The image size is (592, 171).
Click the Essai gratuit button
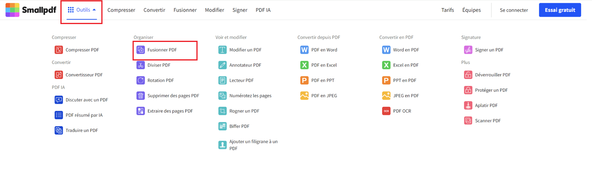[x=560, y=10]
